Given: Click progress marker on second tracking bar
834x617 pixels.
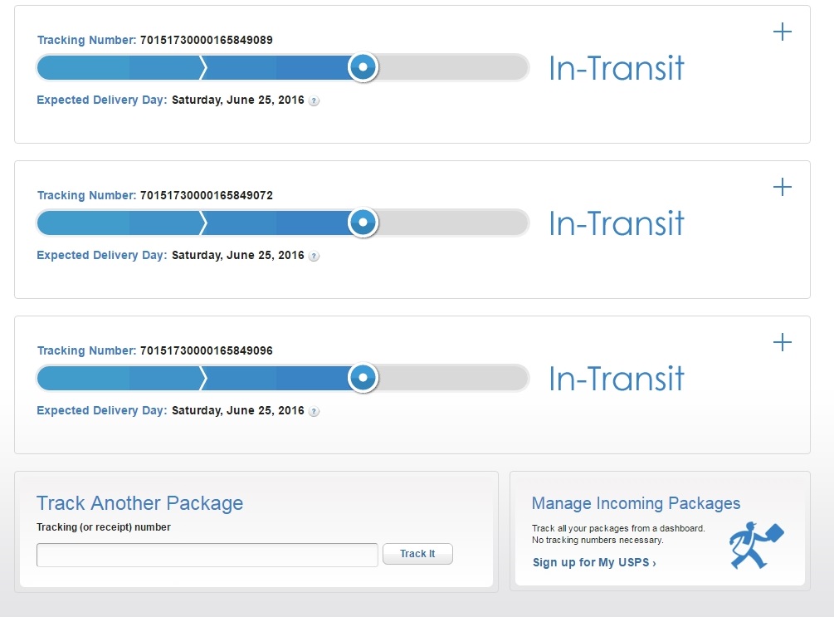Looking at the screenshot, I should (x=363, y=223).
